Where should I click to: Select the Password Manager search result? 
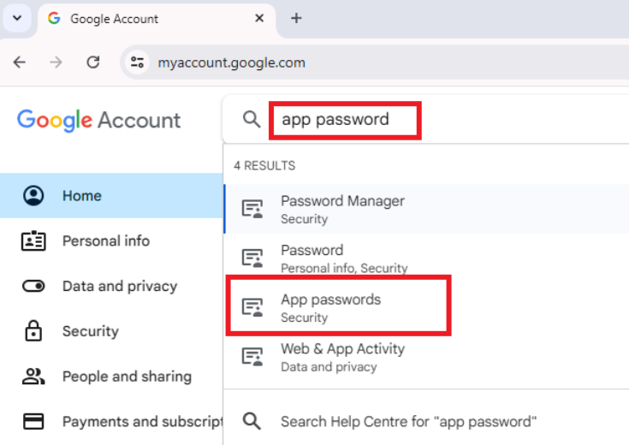pos(426,209)
